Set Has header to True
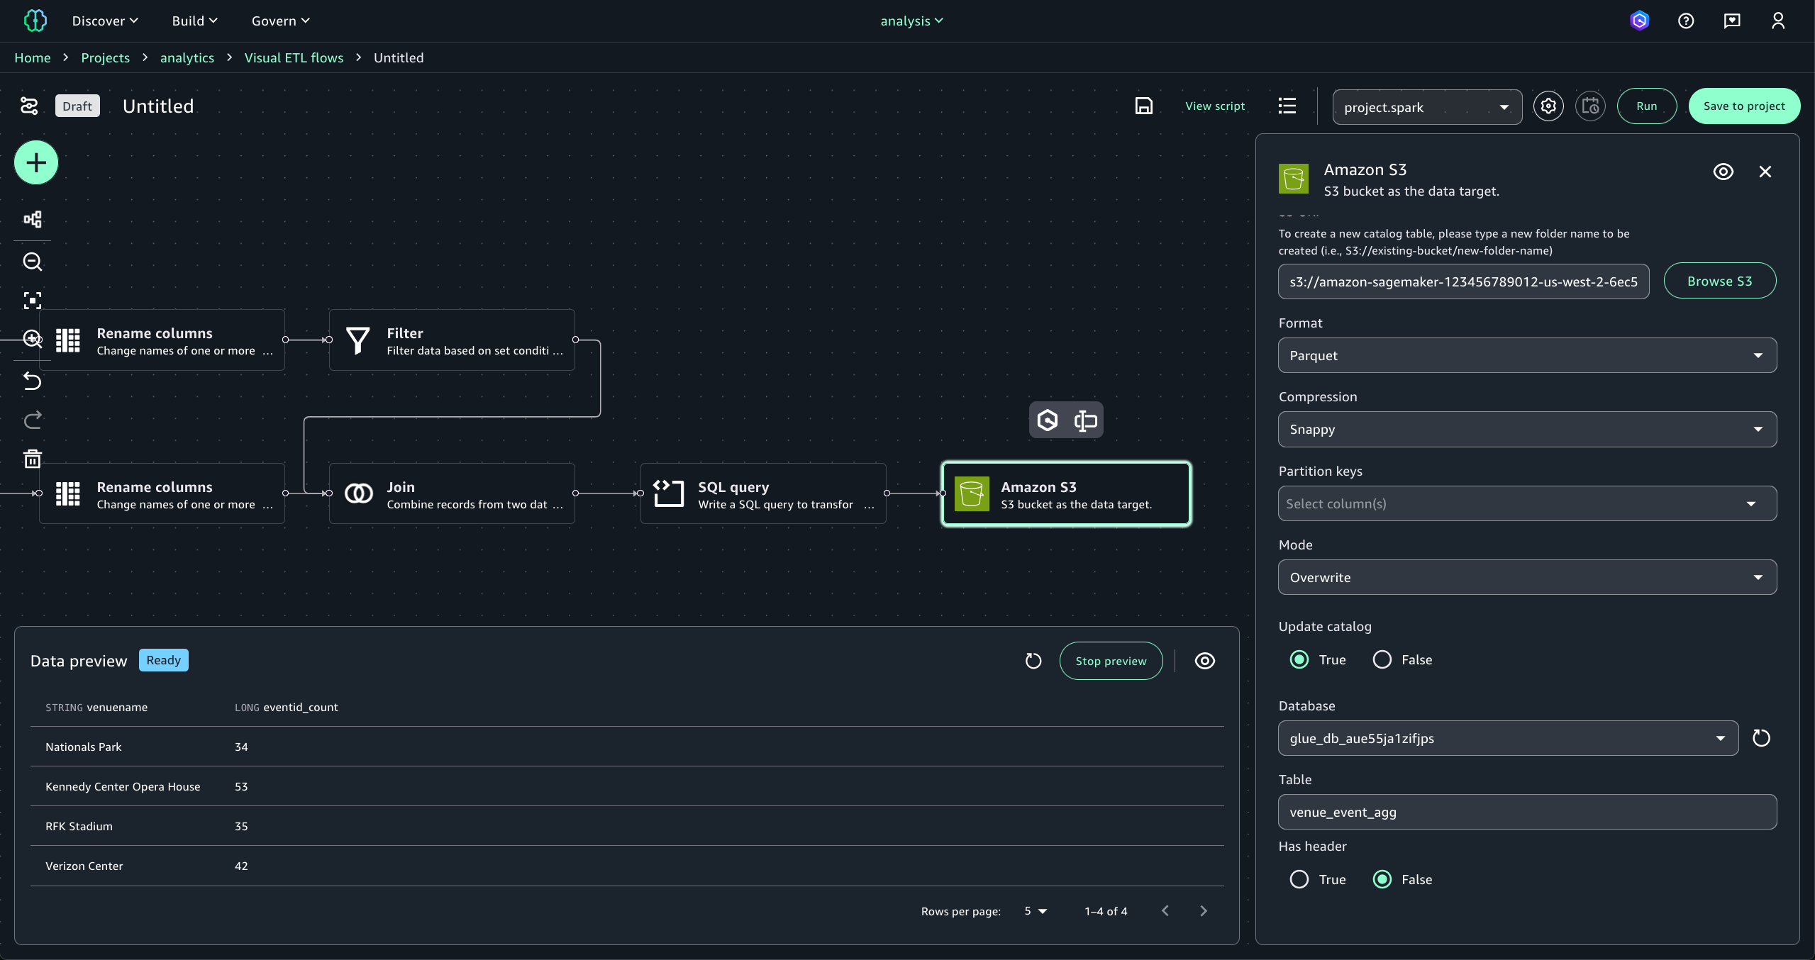The width and height of the screenshot is (1815, 960). point(1299,880)
